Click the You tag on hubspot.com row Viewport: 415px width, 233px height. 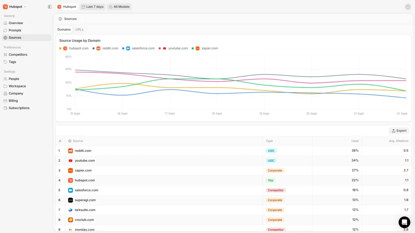coord(270,180)
